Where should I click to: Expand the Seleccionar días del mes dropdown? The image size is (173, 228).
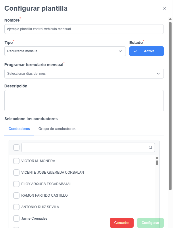point(84,74)
